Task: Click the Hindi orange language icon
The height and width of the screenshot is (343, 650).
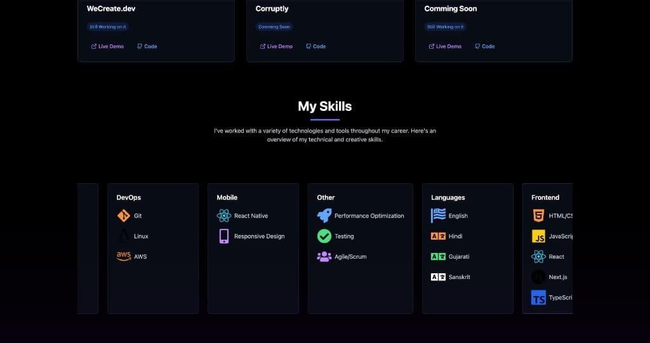Action: pos(438,236)
